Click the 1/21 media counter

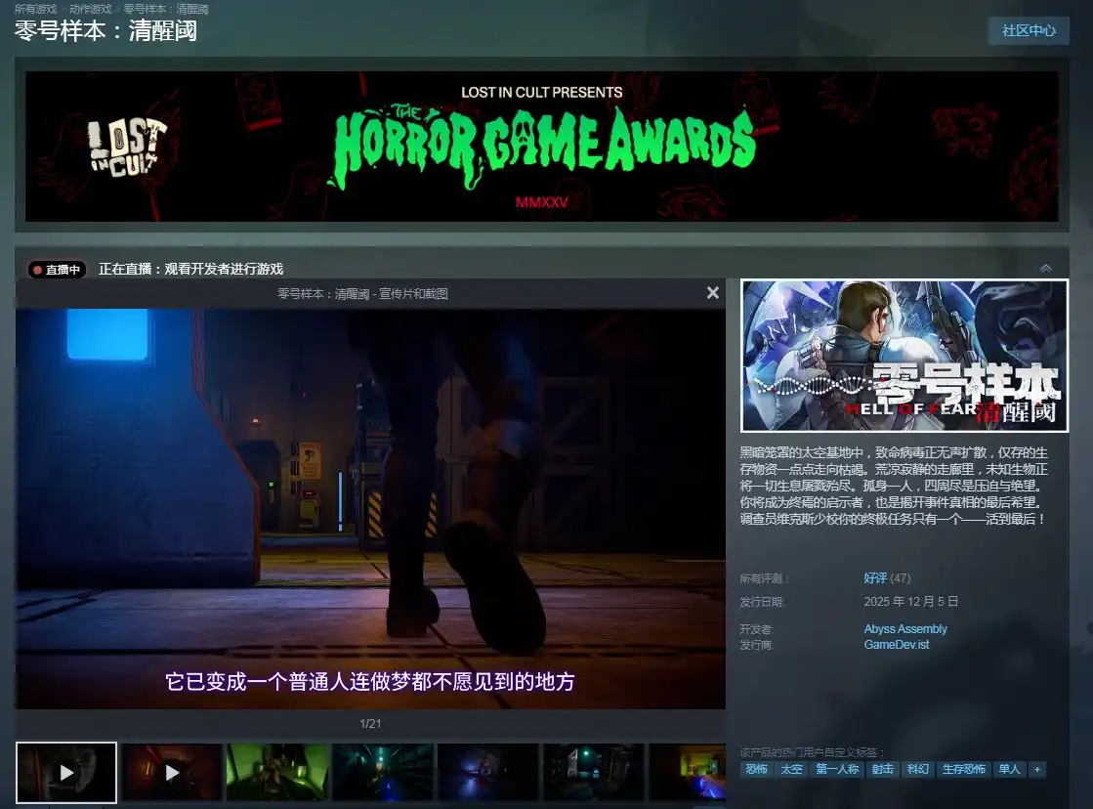tap(370, 724)
